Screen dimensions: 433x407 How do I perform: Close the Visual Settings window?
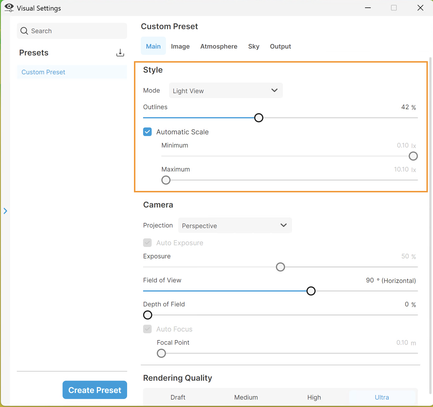[x=420, y=8]
